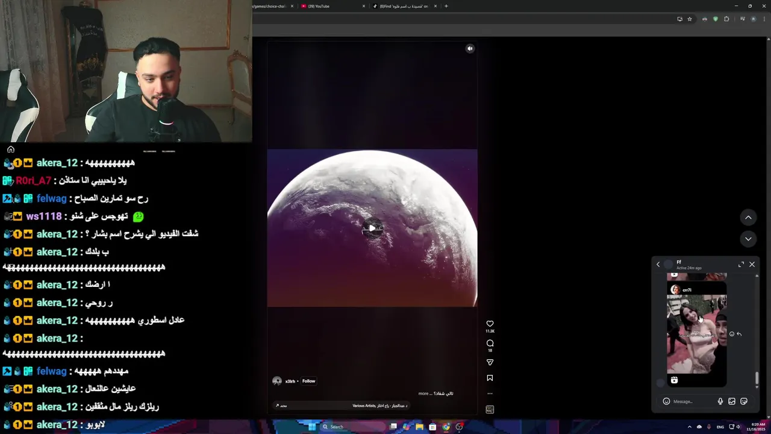771x434 pixels.
Task: Expand the caption with the 'more' link
Action: [423, 394]
